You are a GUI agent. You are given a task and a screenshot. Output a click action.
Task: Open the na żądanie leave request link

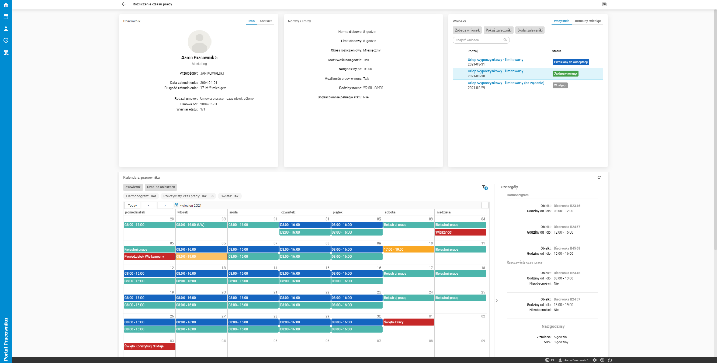[506, 83]
